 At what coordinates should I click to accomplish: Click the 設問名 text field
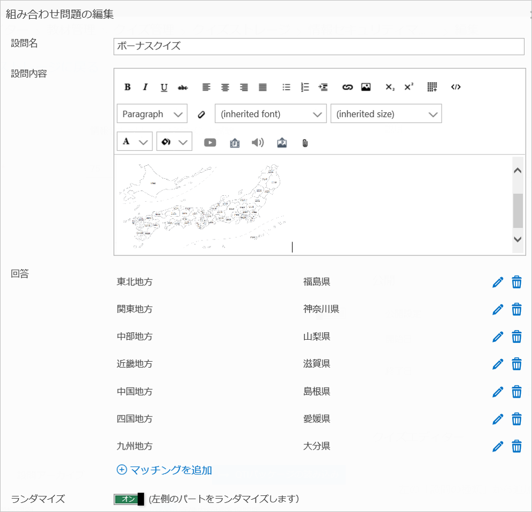pyautogui.click(x=319, y=47)
